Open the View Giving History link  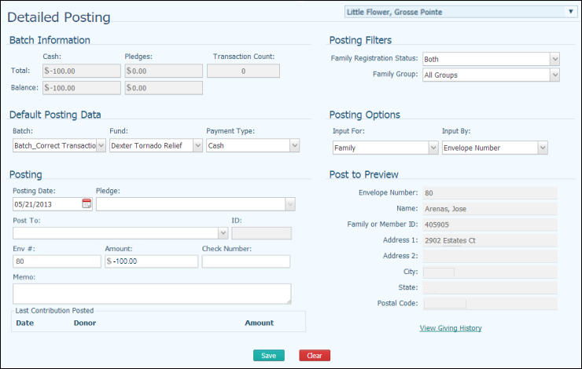[x=451, y=328]
